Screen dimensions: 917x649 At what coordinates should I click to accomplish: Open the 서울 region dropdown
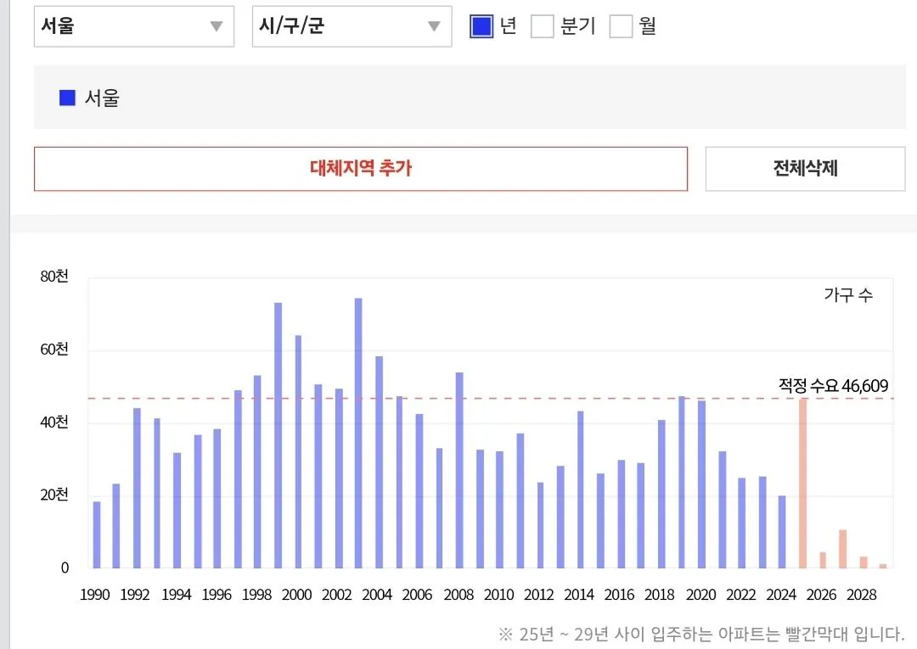(x=133, y=26)
